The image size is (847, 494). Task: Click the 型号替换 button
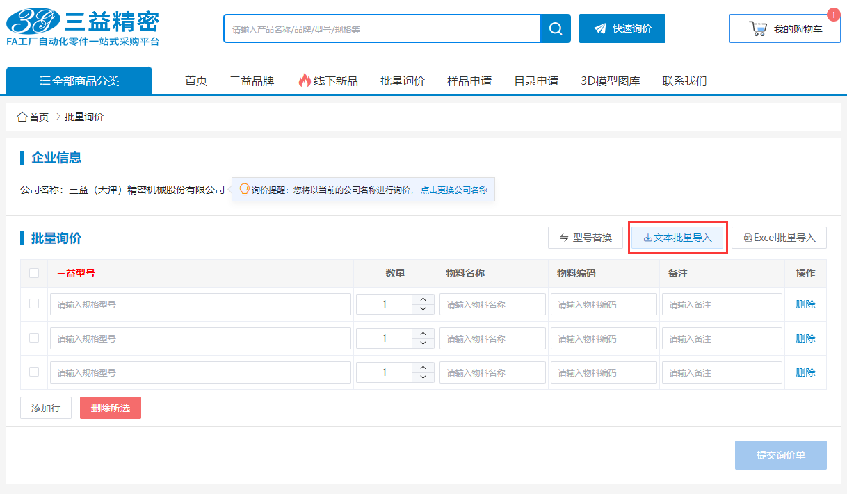pos(586,238)
